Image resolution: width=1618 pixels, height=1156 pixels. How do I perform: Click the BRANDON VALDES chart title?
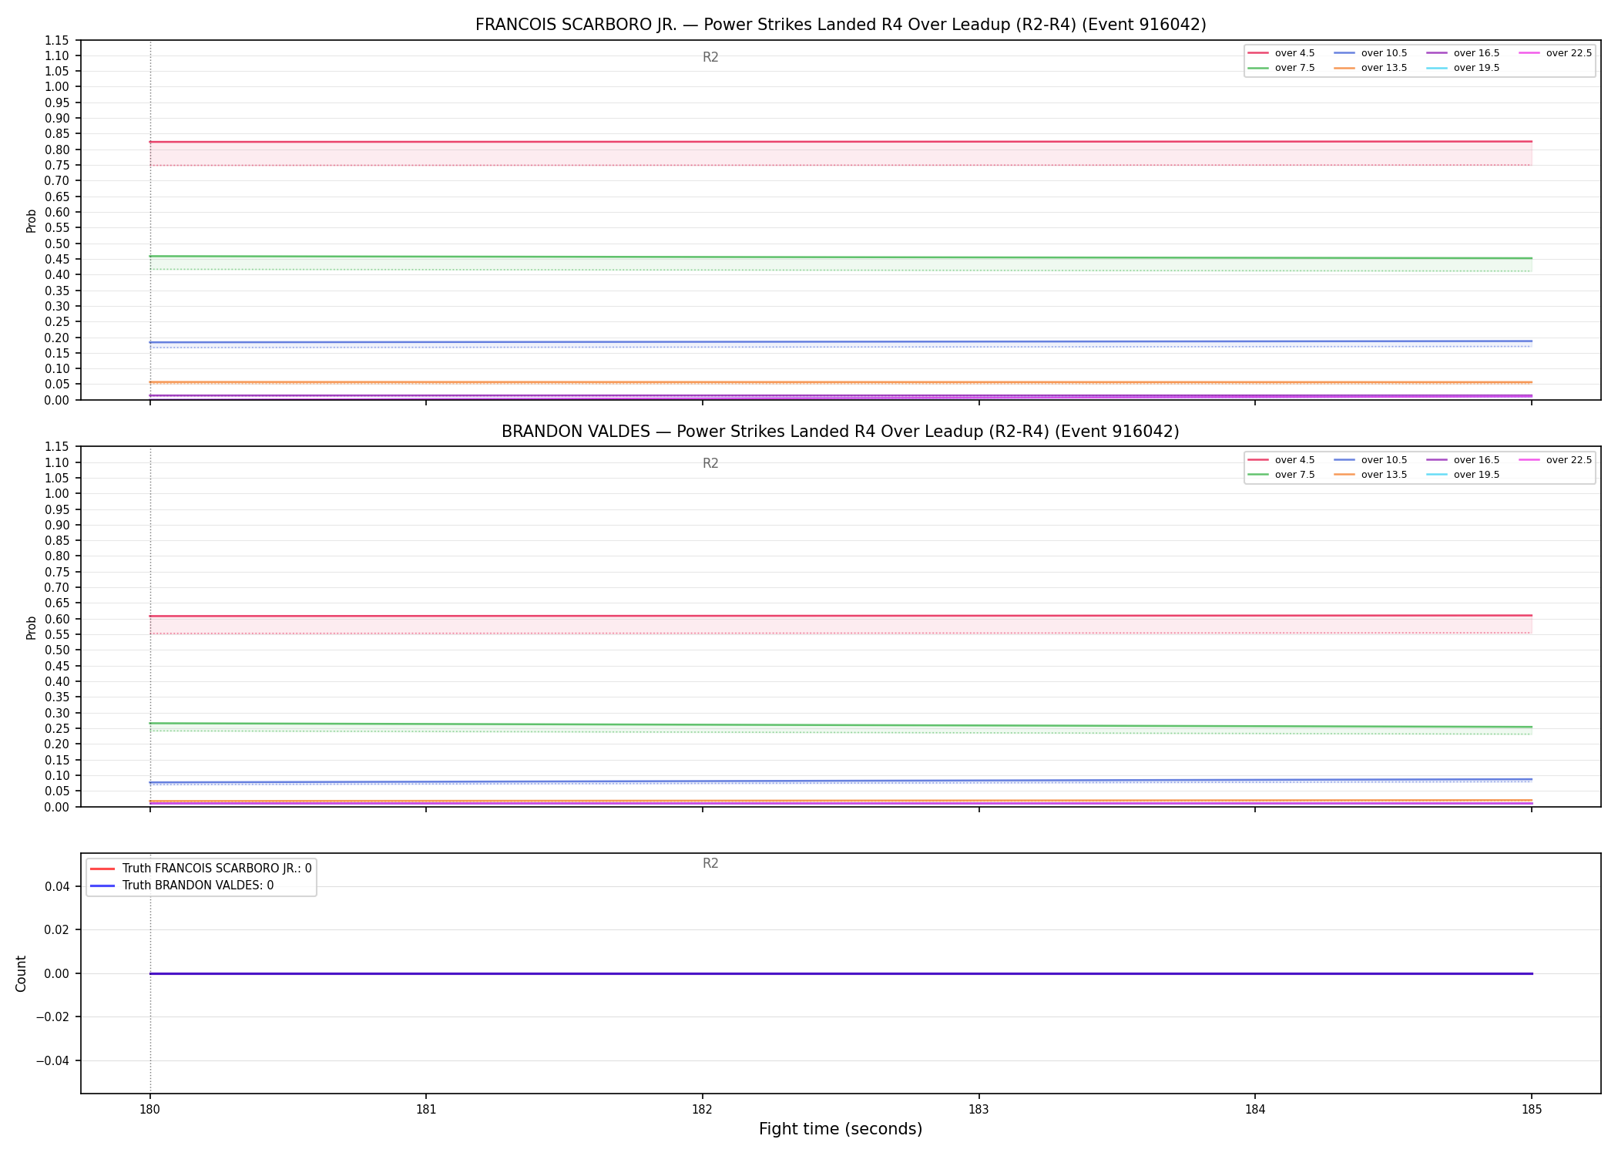click(841, 432)
